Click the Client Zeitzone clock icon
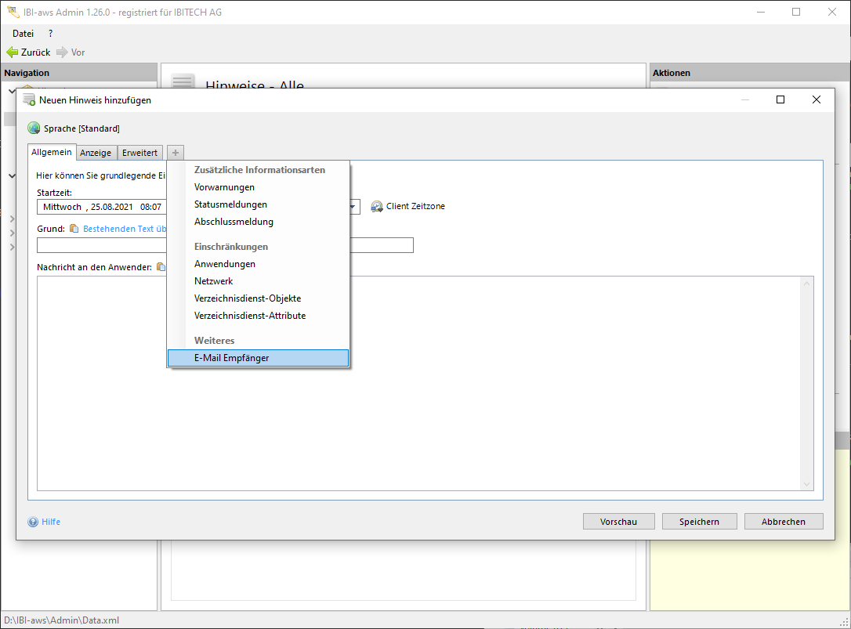The image size is (851, 629). pyautogui.click(x=377, y=207)
